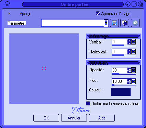Click the spiral icon at title bar end
Screen dimensions: 146x128
(141, 4)
